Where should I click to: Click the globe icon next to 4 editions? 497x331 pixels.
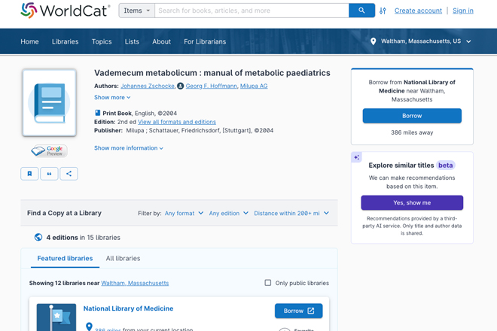(x=38, y=237)
